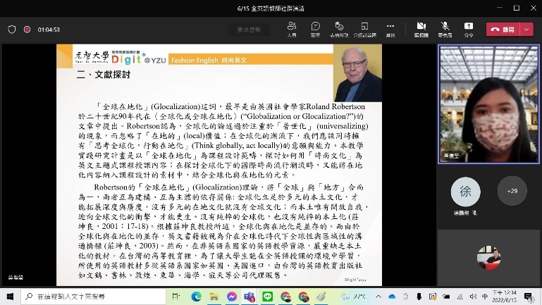Open the Breakout rooms panel
Viewport: 542px width, 305px height.
pos(364,29)
